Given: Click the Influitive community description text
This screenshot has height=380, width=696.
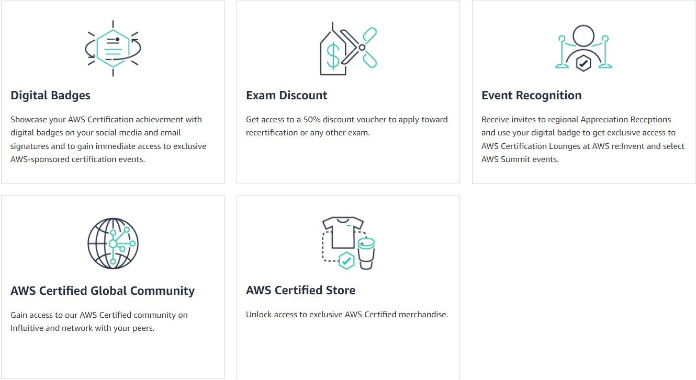Looking at the screenshot, I should [x=99, y=321].
